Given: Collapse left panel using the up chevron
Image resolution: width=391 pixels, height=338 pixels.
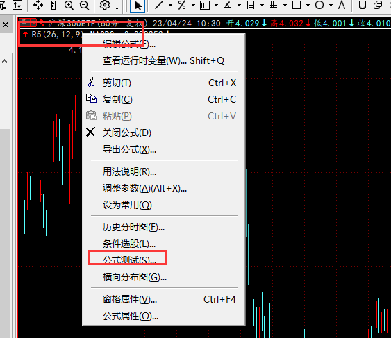Looking at the screenshot, I should pos(4,61).
